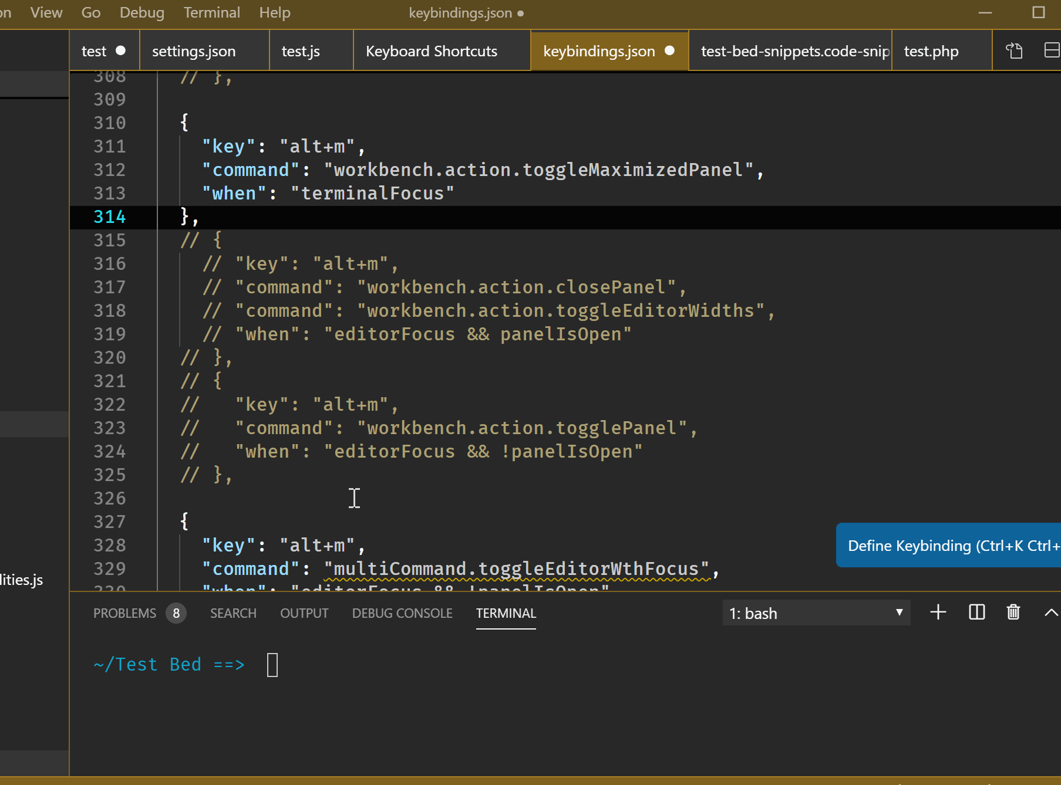The height and width of the screenshot is (785, 1061).
Task: Show the PROBLEMS panel tab
Action: point(125,613)
